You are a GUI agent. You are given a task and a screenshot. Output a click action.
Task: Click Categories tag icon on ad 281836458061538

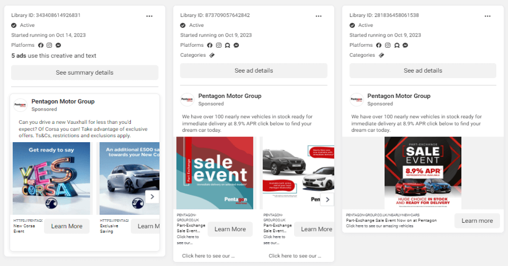pos(381,55)
